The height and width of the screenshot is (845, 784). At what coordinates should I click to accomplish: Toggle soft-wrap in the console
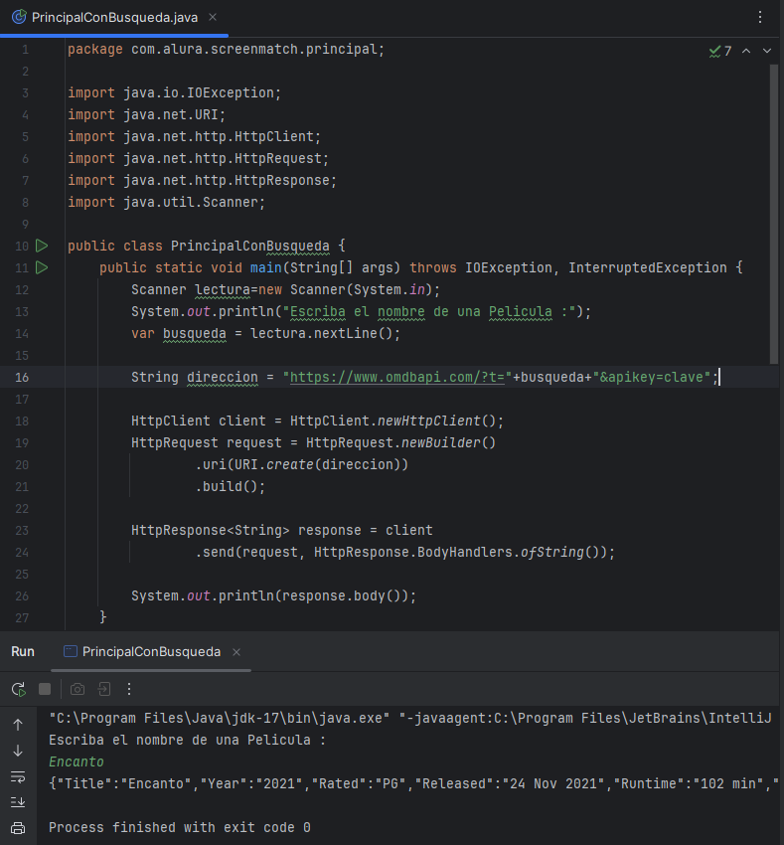tap(18, 777)
